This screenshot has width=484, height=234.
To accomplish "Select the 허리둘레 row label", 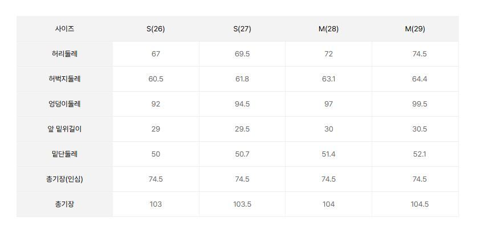I will [x=64, y=54].
